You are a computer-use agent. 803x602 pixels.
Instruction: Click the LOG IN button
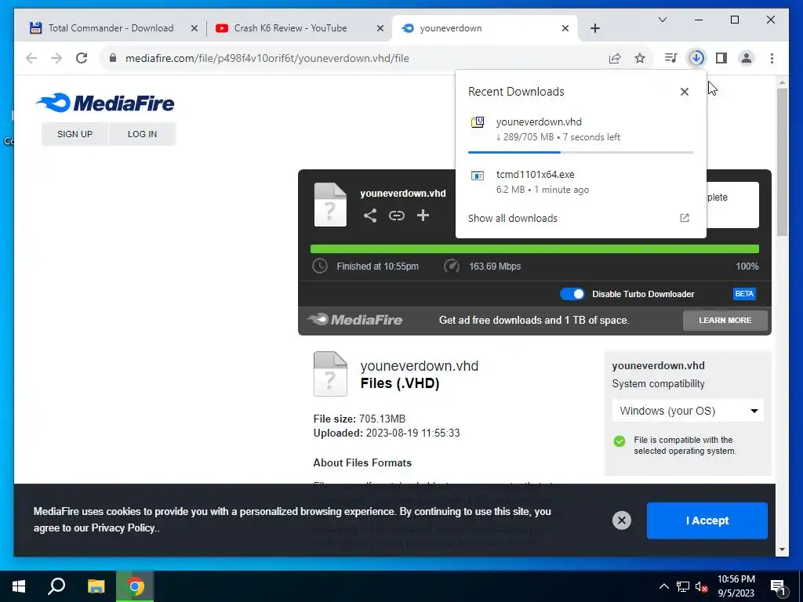[143, 134]
